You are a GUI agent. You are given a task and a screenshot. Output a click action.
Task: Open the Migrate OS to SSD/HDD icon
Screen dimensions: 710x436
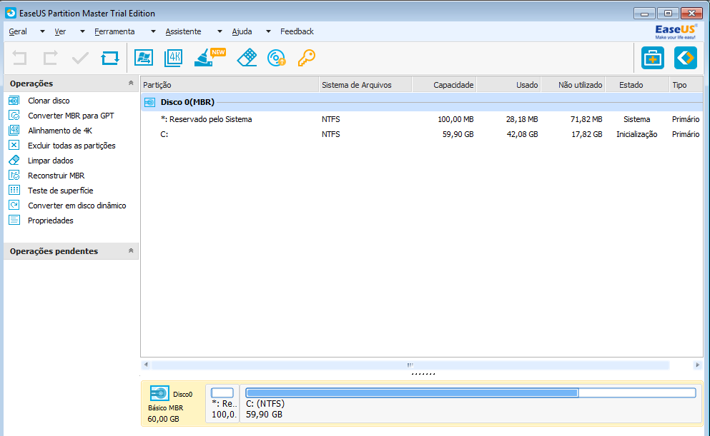tap(144, 58)
